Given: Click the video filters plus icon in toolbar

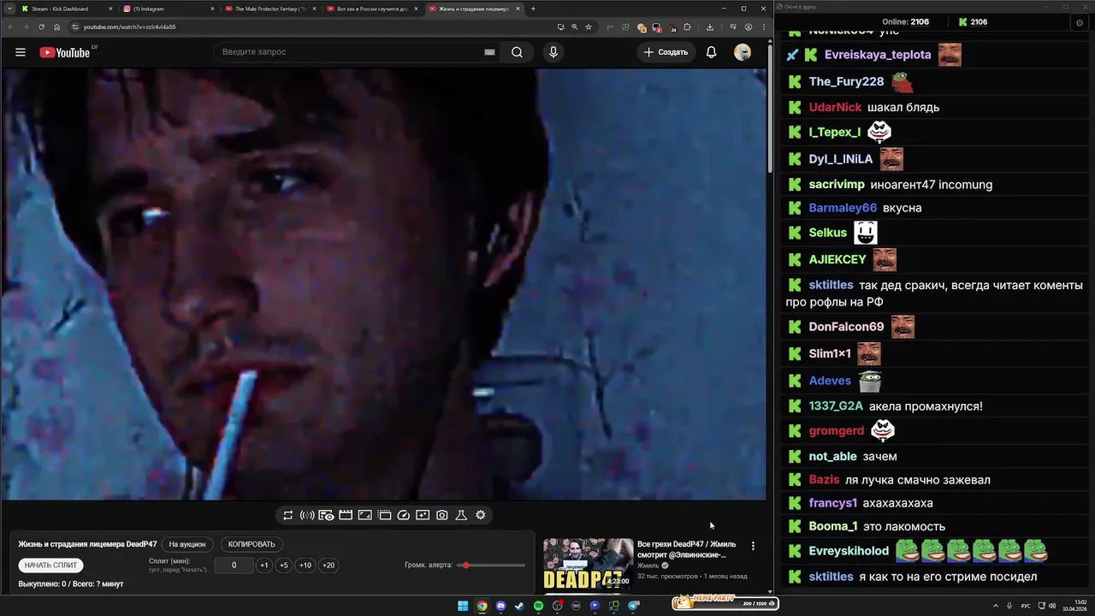Looking at the screenshot, I should click(x=423, y=515).
